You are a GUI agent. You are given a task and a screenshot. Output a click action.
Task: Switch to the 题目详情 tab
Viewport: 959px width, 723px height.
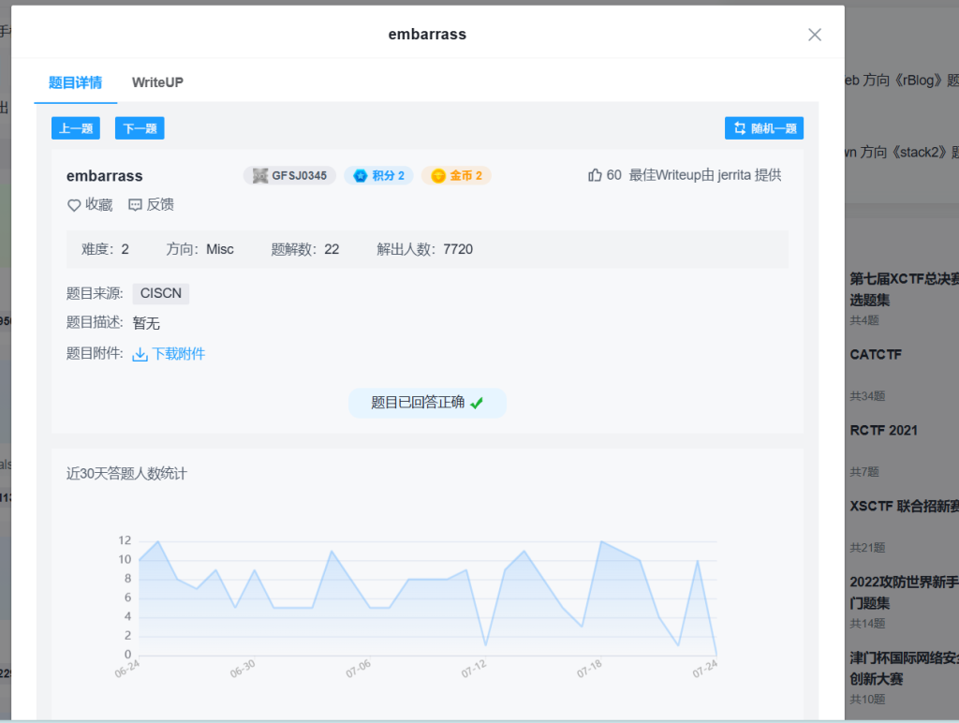(x=75, y=82)
